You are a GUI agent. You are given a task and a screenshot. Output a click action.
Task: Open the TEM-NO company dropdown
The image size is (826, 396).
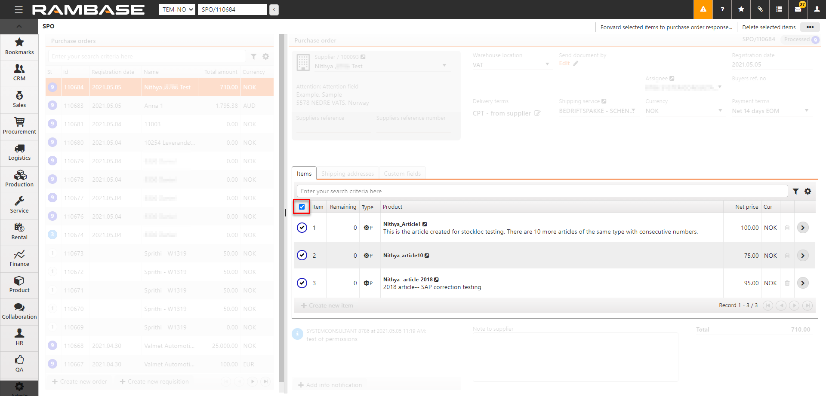click(x=177, y=9)
